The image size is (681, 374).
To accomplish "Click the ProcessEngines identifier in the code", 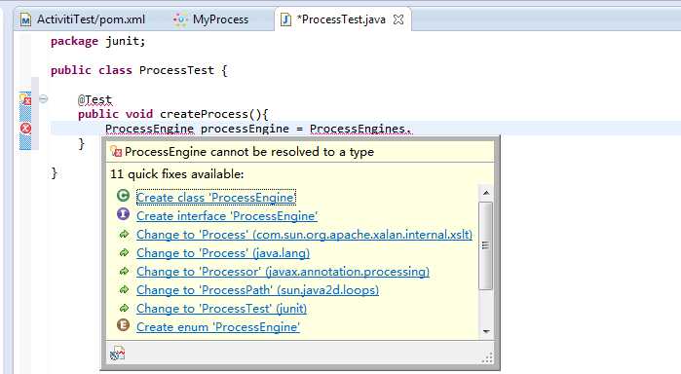I will click(x=358, y=129).
